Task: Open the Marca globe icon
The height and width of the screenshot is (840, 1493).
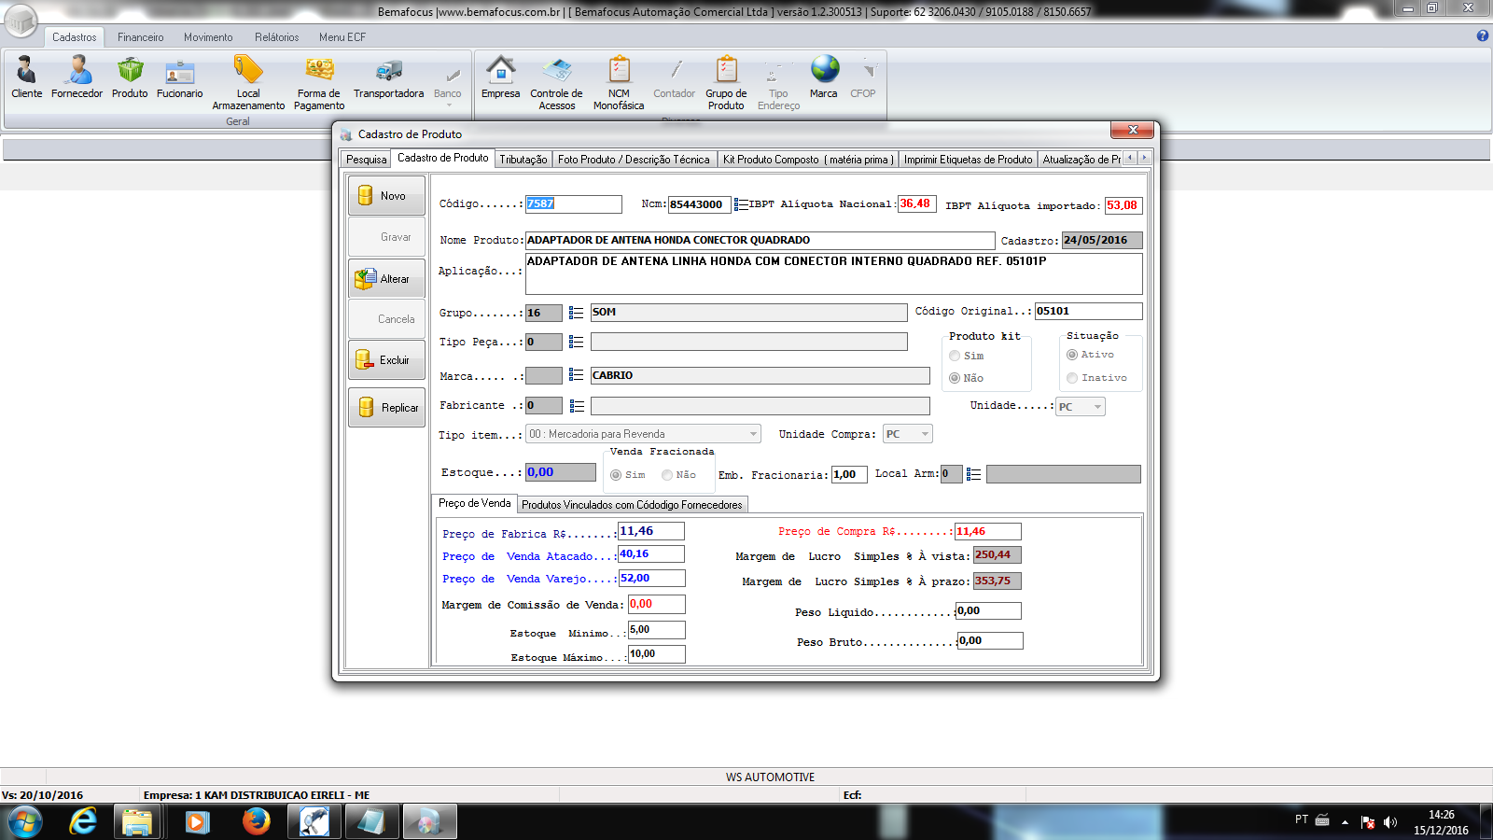Action: click(x=824, y=77)
